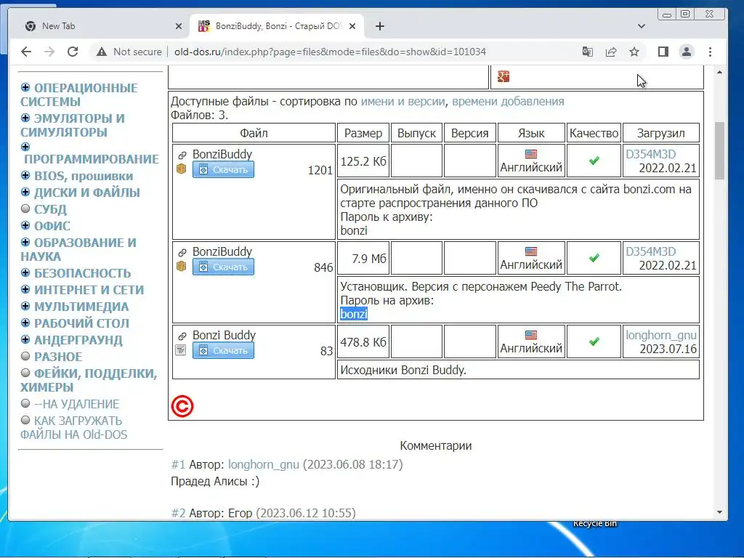Share this page using the share icon
The width and height of the screenshot is (744, 558).
610,52
